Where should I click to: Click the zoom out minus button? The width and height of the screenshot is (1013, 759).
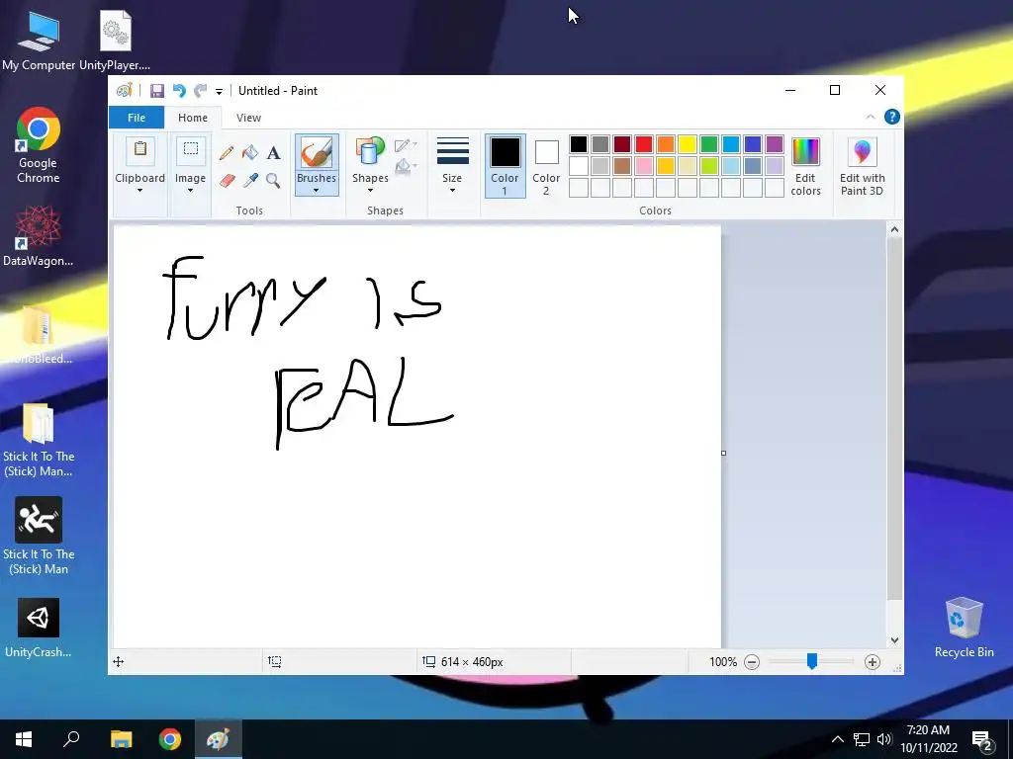point(752,661)
